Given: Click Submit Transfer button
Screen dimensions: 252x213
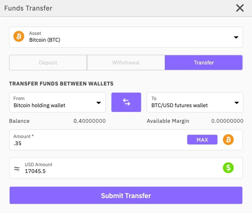Looking at the screenshot, I should (126, 195).
